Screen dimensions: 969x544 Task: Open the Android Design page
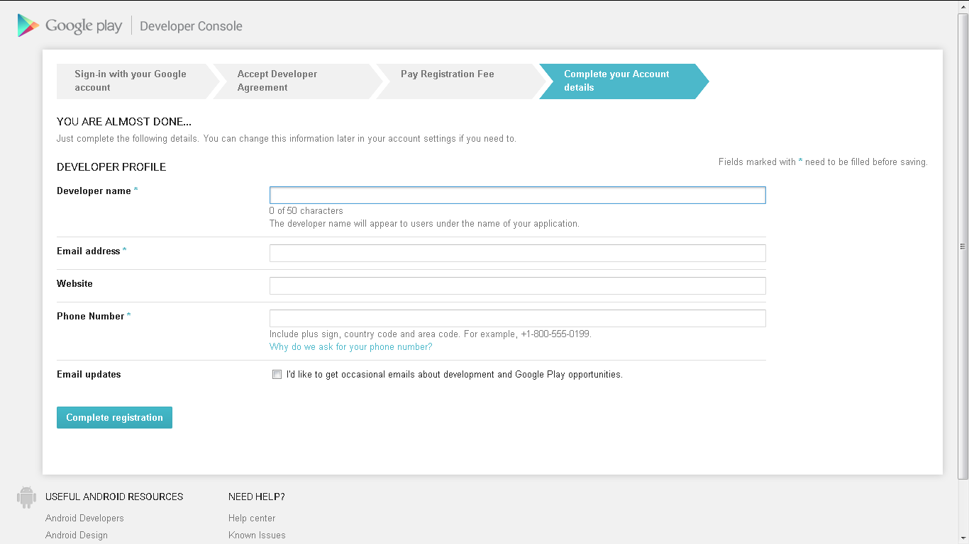tap(76, 535)
